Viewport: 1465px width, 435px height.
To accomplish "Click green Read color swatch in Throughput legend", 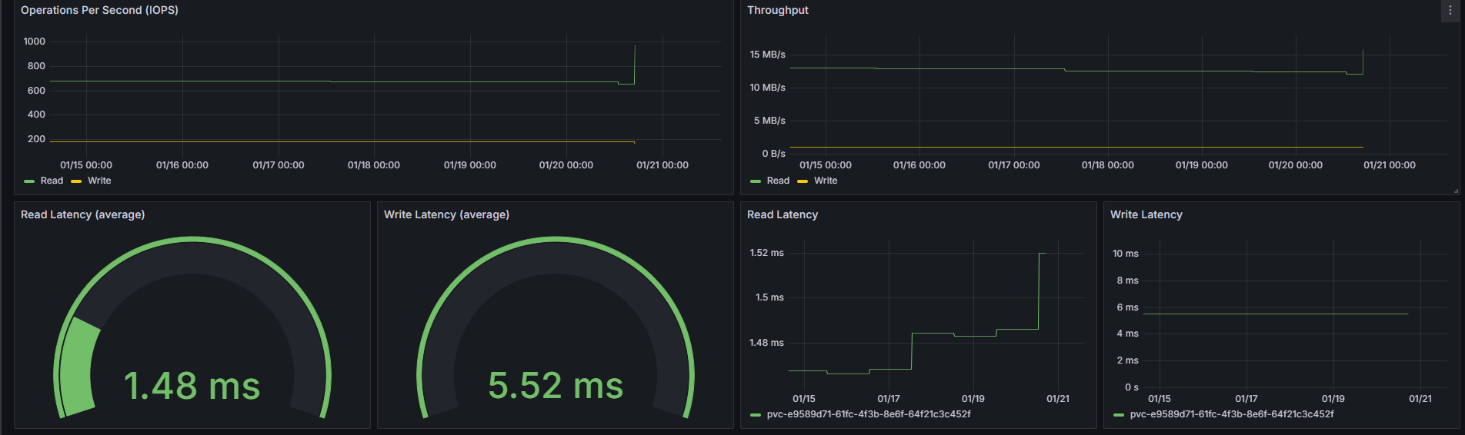I will tap(756, 181).
